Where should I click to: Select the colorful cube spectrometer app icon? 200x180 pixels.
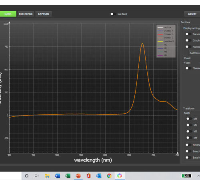tap(120, 176)
